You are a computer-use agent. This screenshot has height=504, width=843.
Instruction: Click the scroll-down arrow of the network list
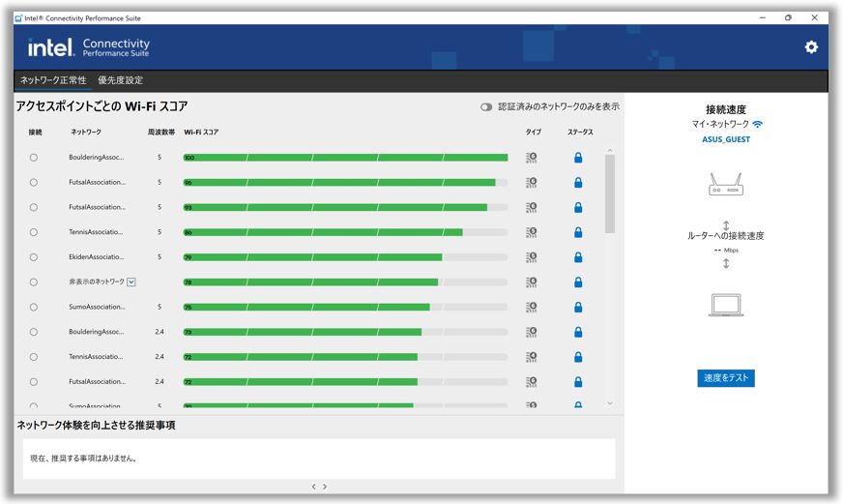(x=610, y=403)
